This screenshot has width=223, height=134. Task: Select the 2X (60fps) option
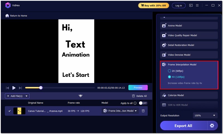click(x=169, y=71)
